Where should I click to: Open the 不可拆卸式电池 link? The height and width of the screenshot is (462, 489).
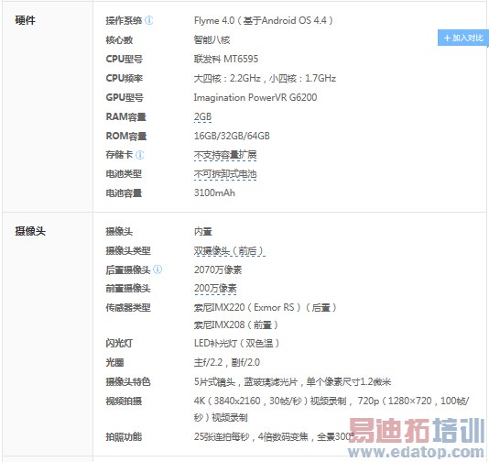(x=225, y=174)
